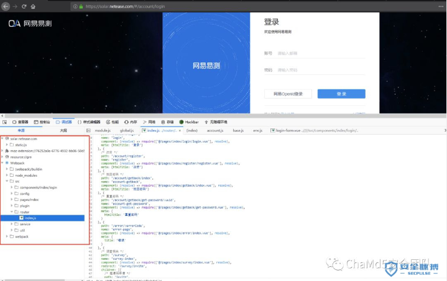Select the 来源 Sources pane tab
447x281 pixels.
pyautogui.click(x=21, y=130)
